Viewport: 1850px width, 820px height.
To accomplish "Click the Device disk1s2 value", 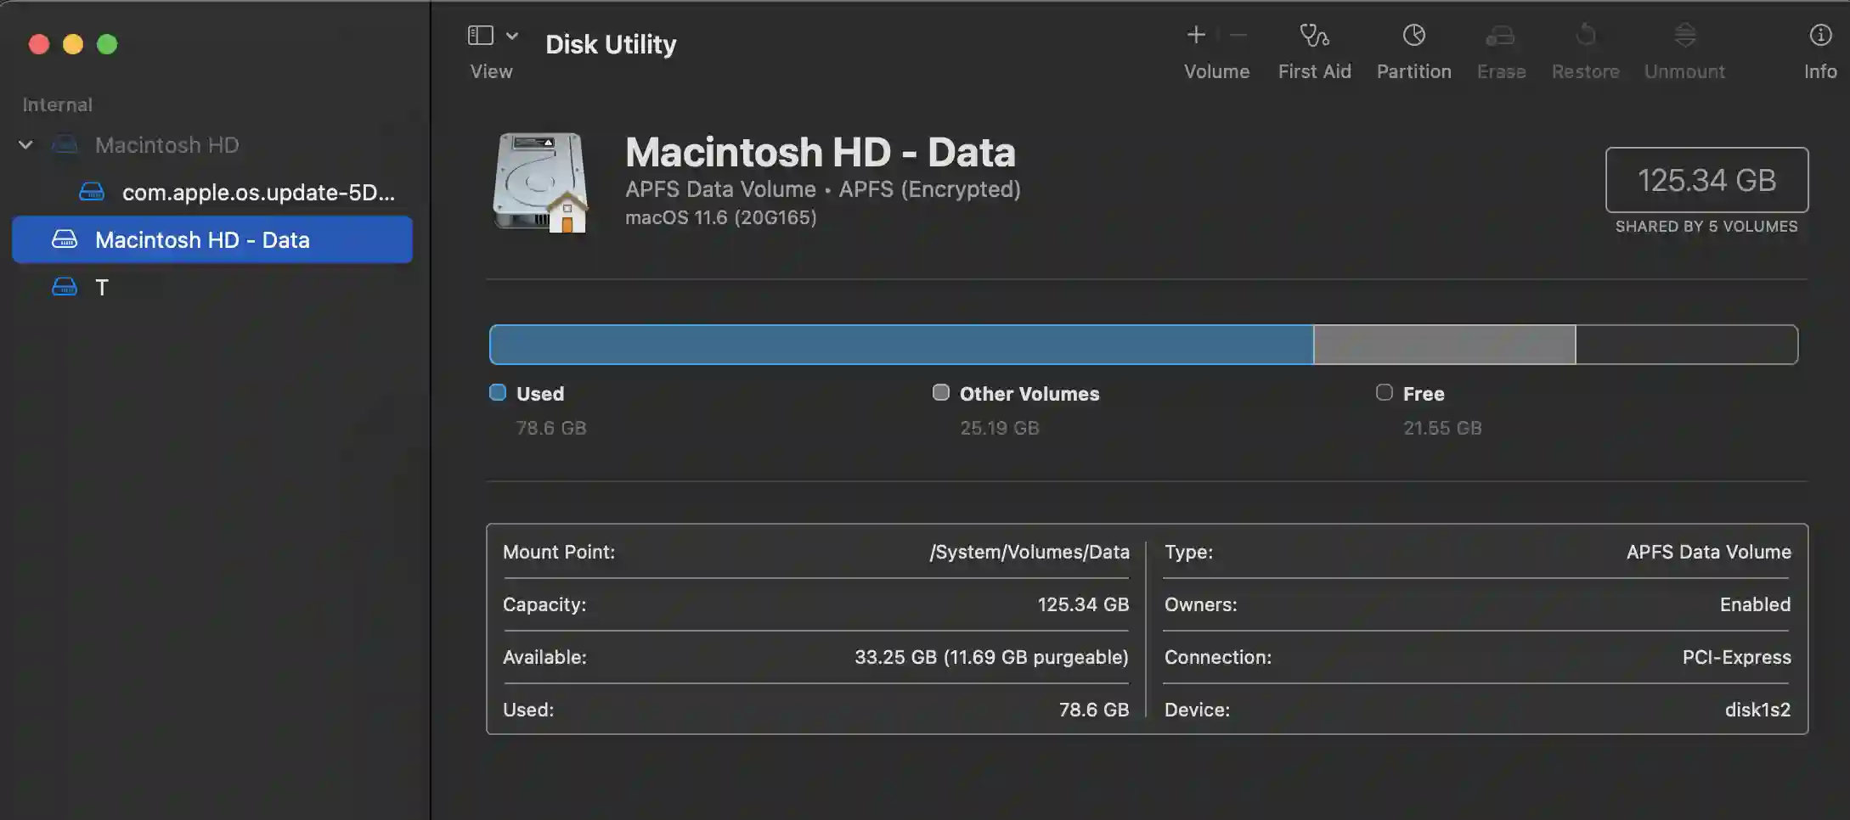I will click(1757, 710).
